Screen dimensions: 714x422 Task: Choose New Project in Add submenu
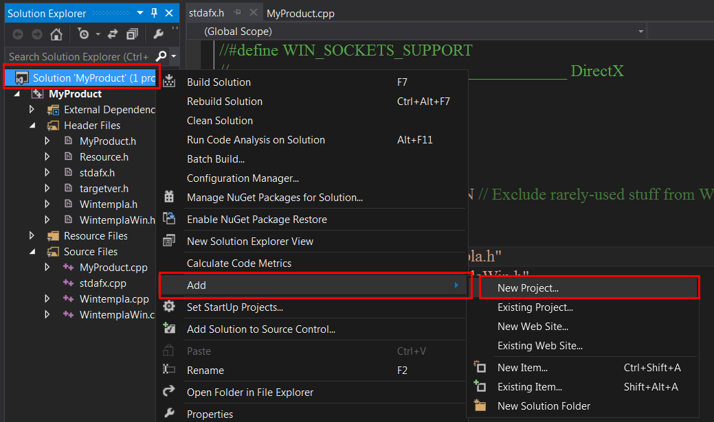pos(589,288)
